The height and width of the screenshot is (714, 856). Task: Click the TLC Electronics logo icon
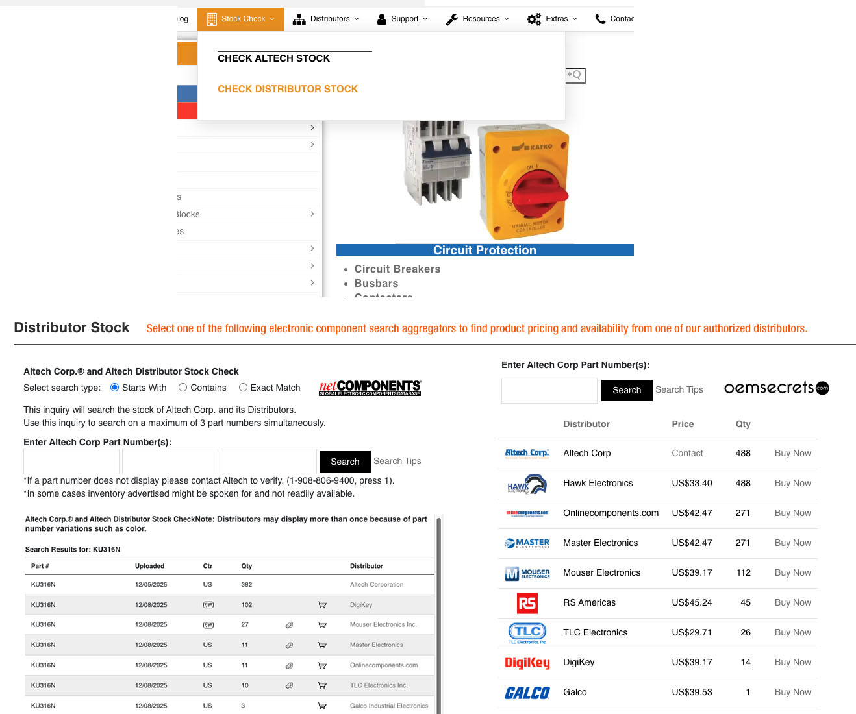tap(527, 633)
